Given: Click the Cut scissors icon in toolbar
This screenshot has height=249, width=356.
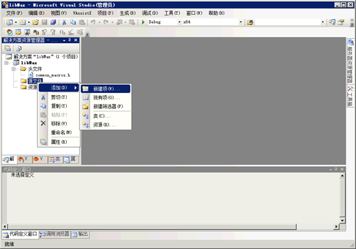Looking at the screenshot, I should [x=64, y=22].
